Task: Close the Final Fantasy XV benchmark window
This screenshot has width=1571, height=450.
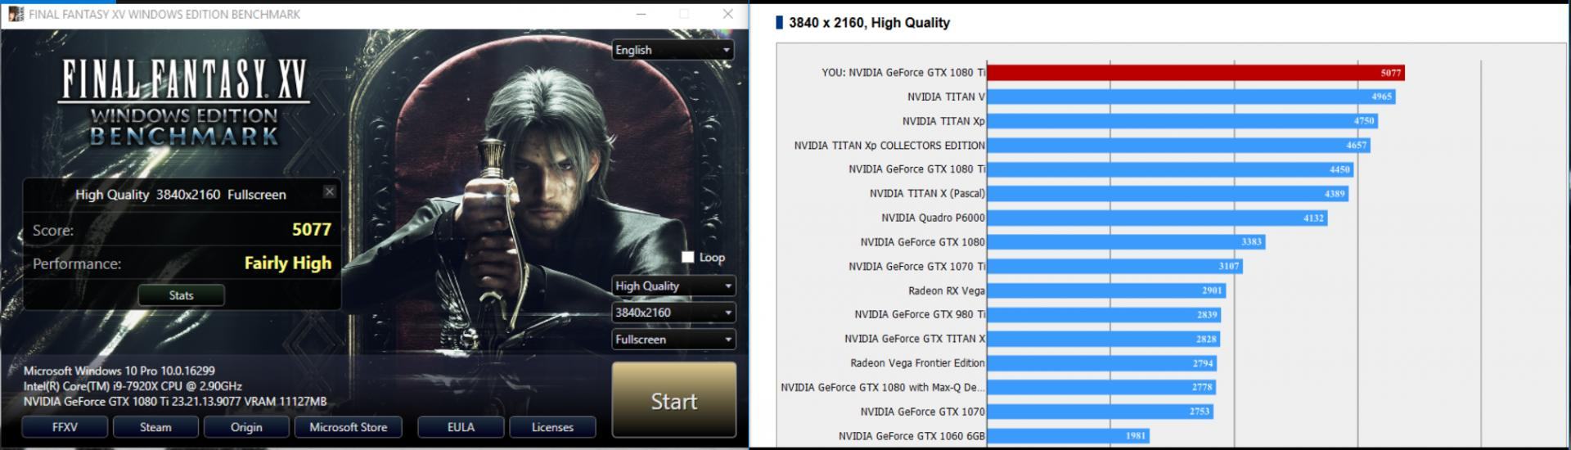Action: (727, 14)
